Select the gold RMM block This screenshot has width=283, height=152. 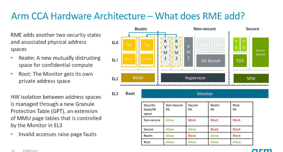(138, 78)
